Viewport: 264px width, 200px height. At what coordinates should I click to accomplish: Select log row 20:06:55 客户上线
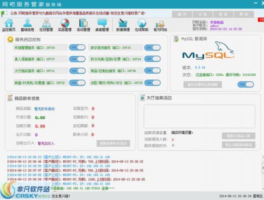click(x=58, y=166)
